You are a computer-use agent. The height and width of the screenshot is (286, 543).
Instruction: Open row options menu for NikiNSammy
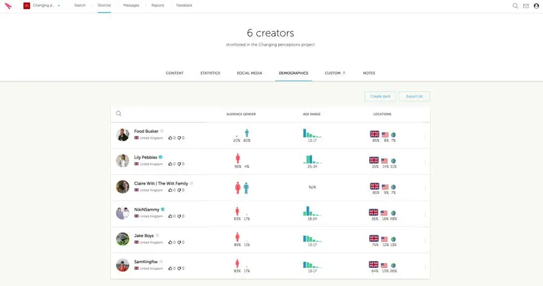click(x=425, y=214)
